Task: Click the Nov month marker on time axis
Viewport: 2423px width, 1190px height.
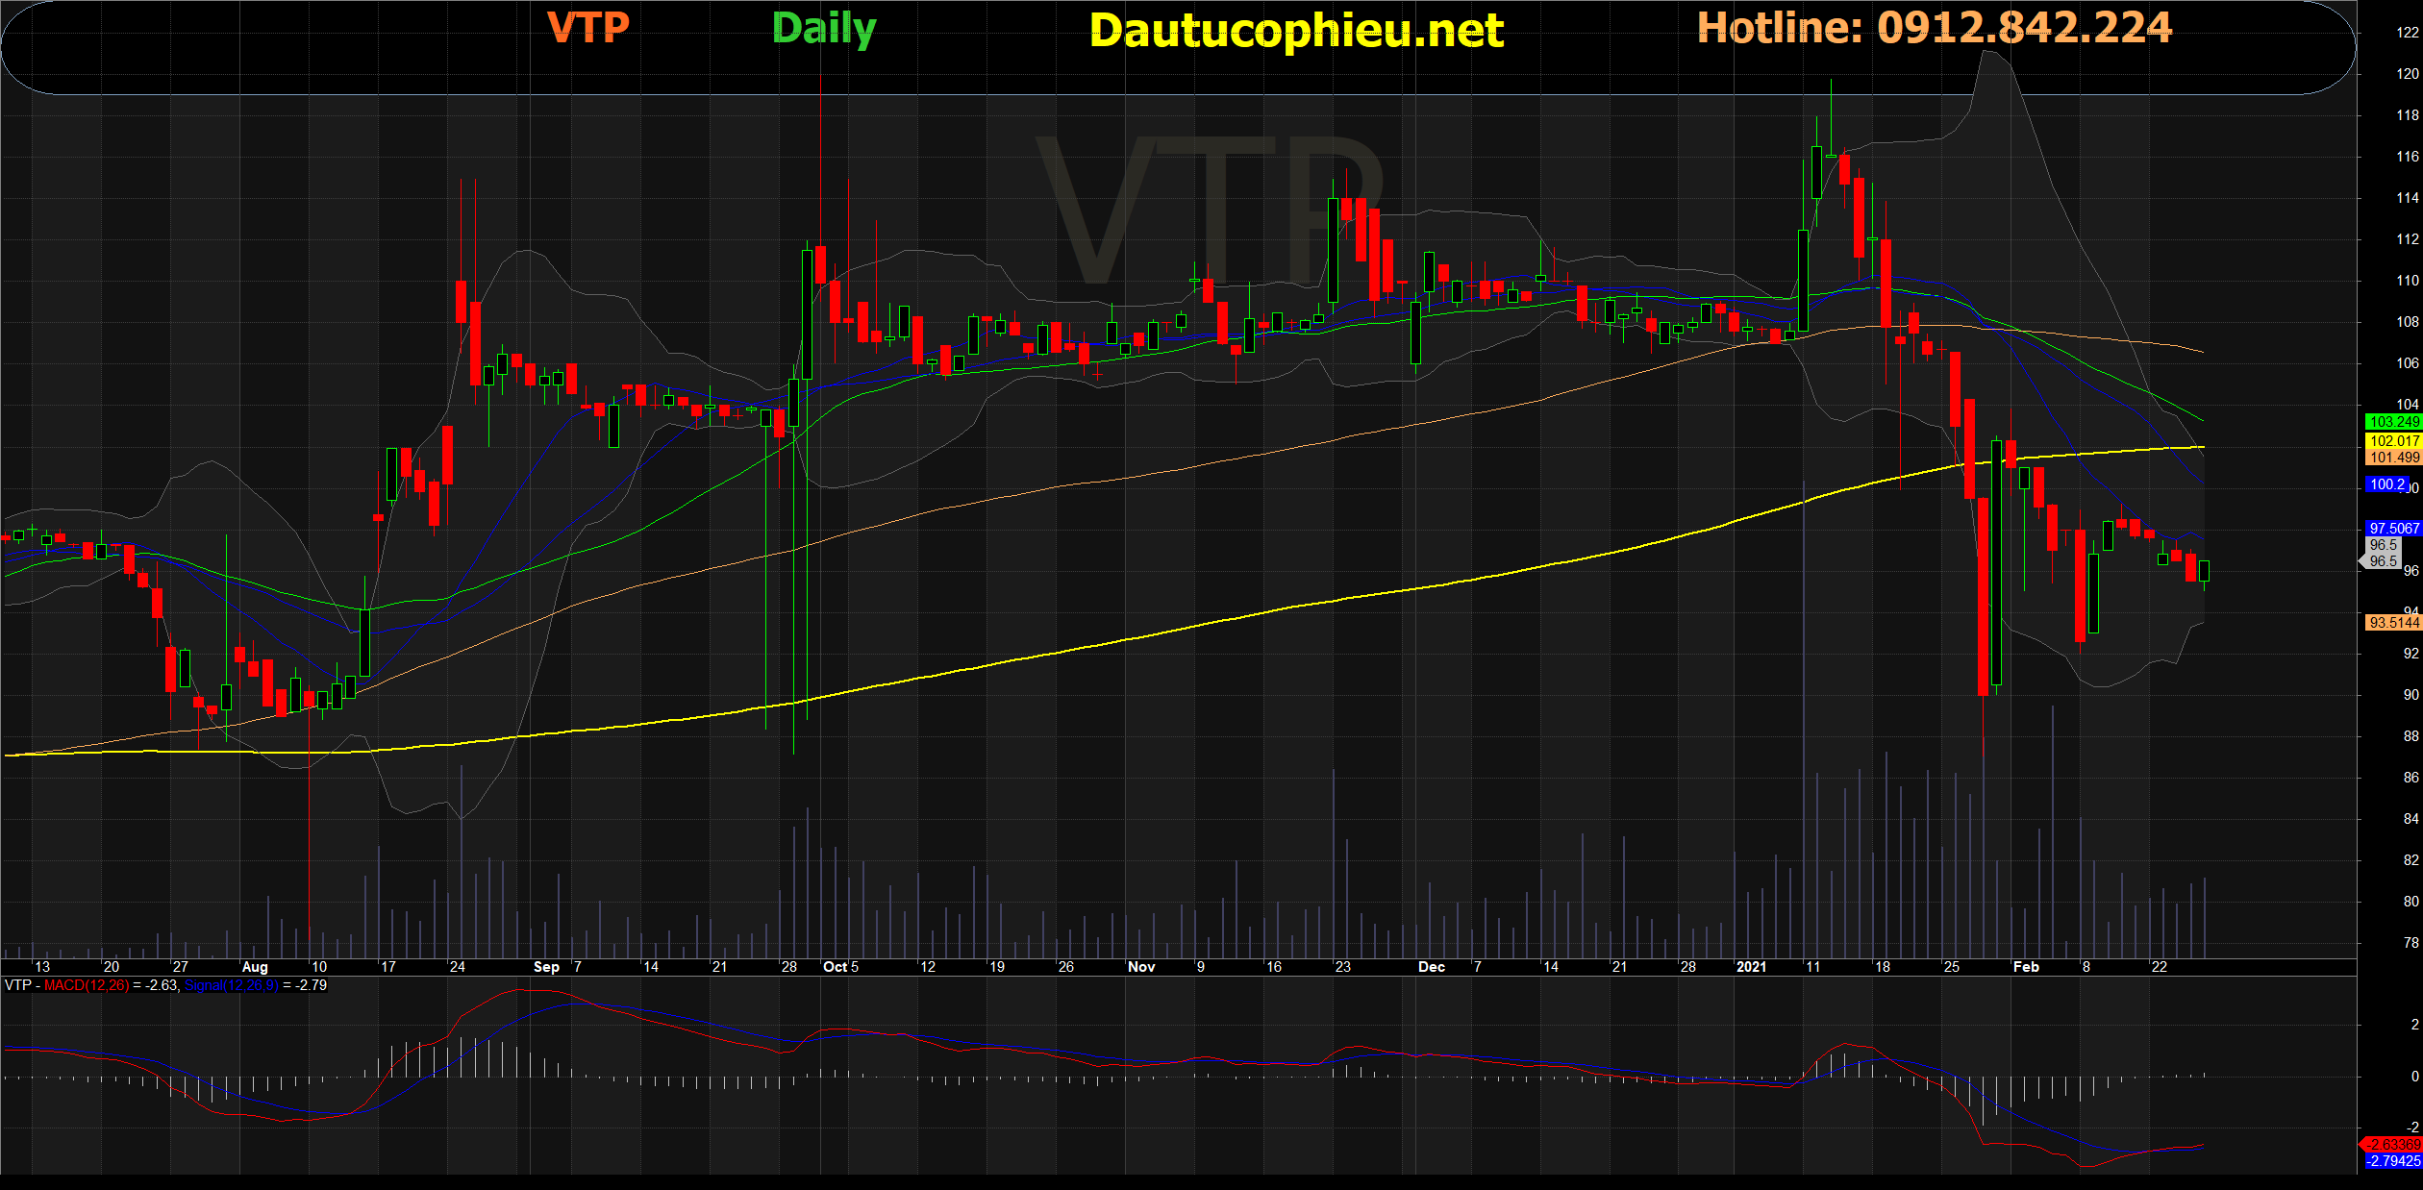Action: (x=1141, y=967)
